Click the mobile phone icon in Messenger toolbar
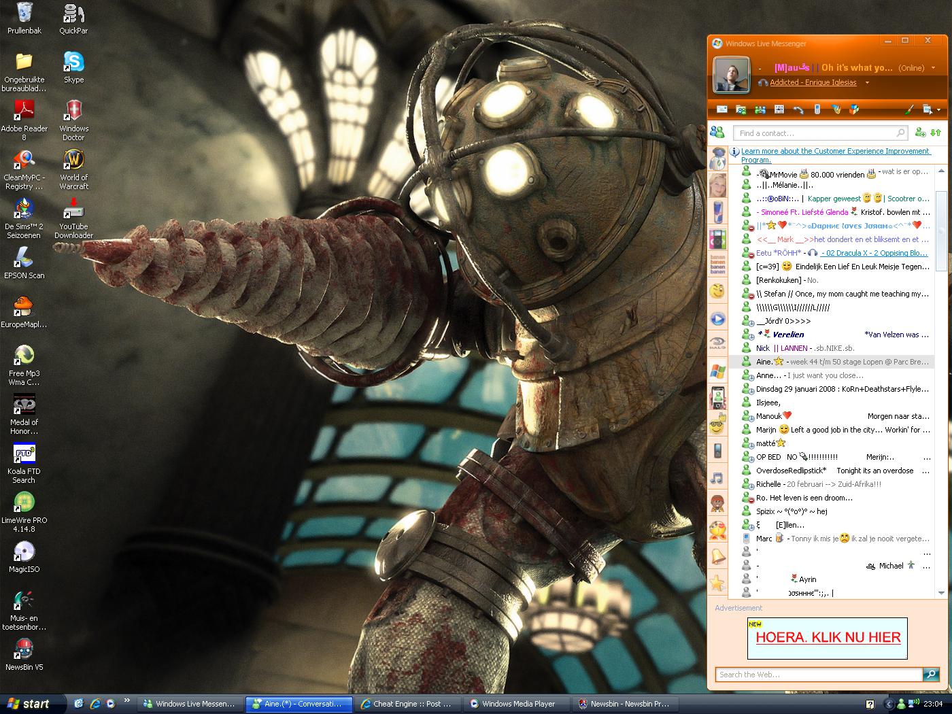The image size is (952, 714). pos(817,109)
